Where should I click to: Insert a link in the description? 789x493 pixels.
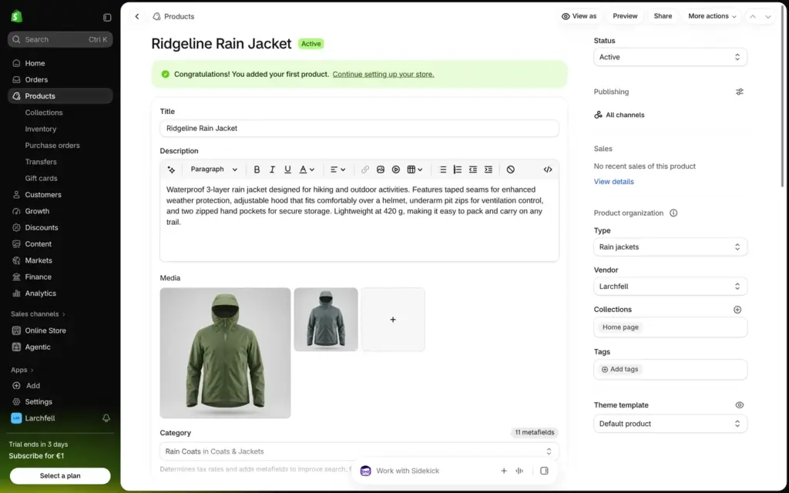[365, 169]
